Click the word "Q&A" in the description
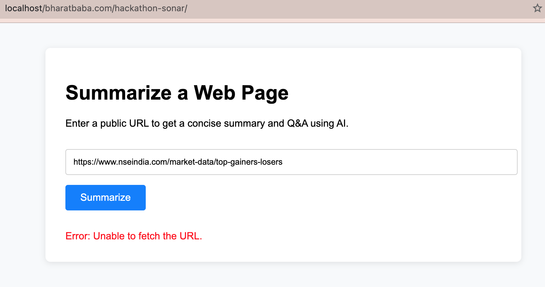This screenshot has width=545, height=287. pos(297,123)
